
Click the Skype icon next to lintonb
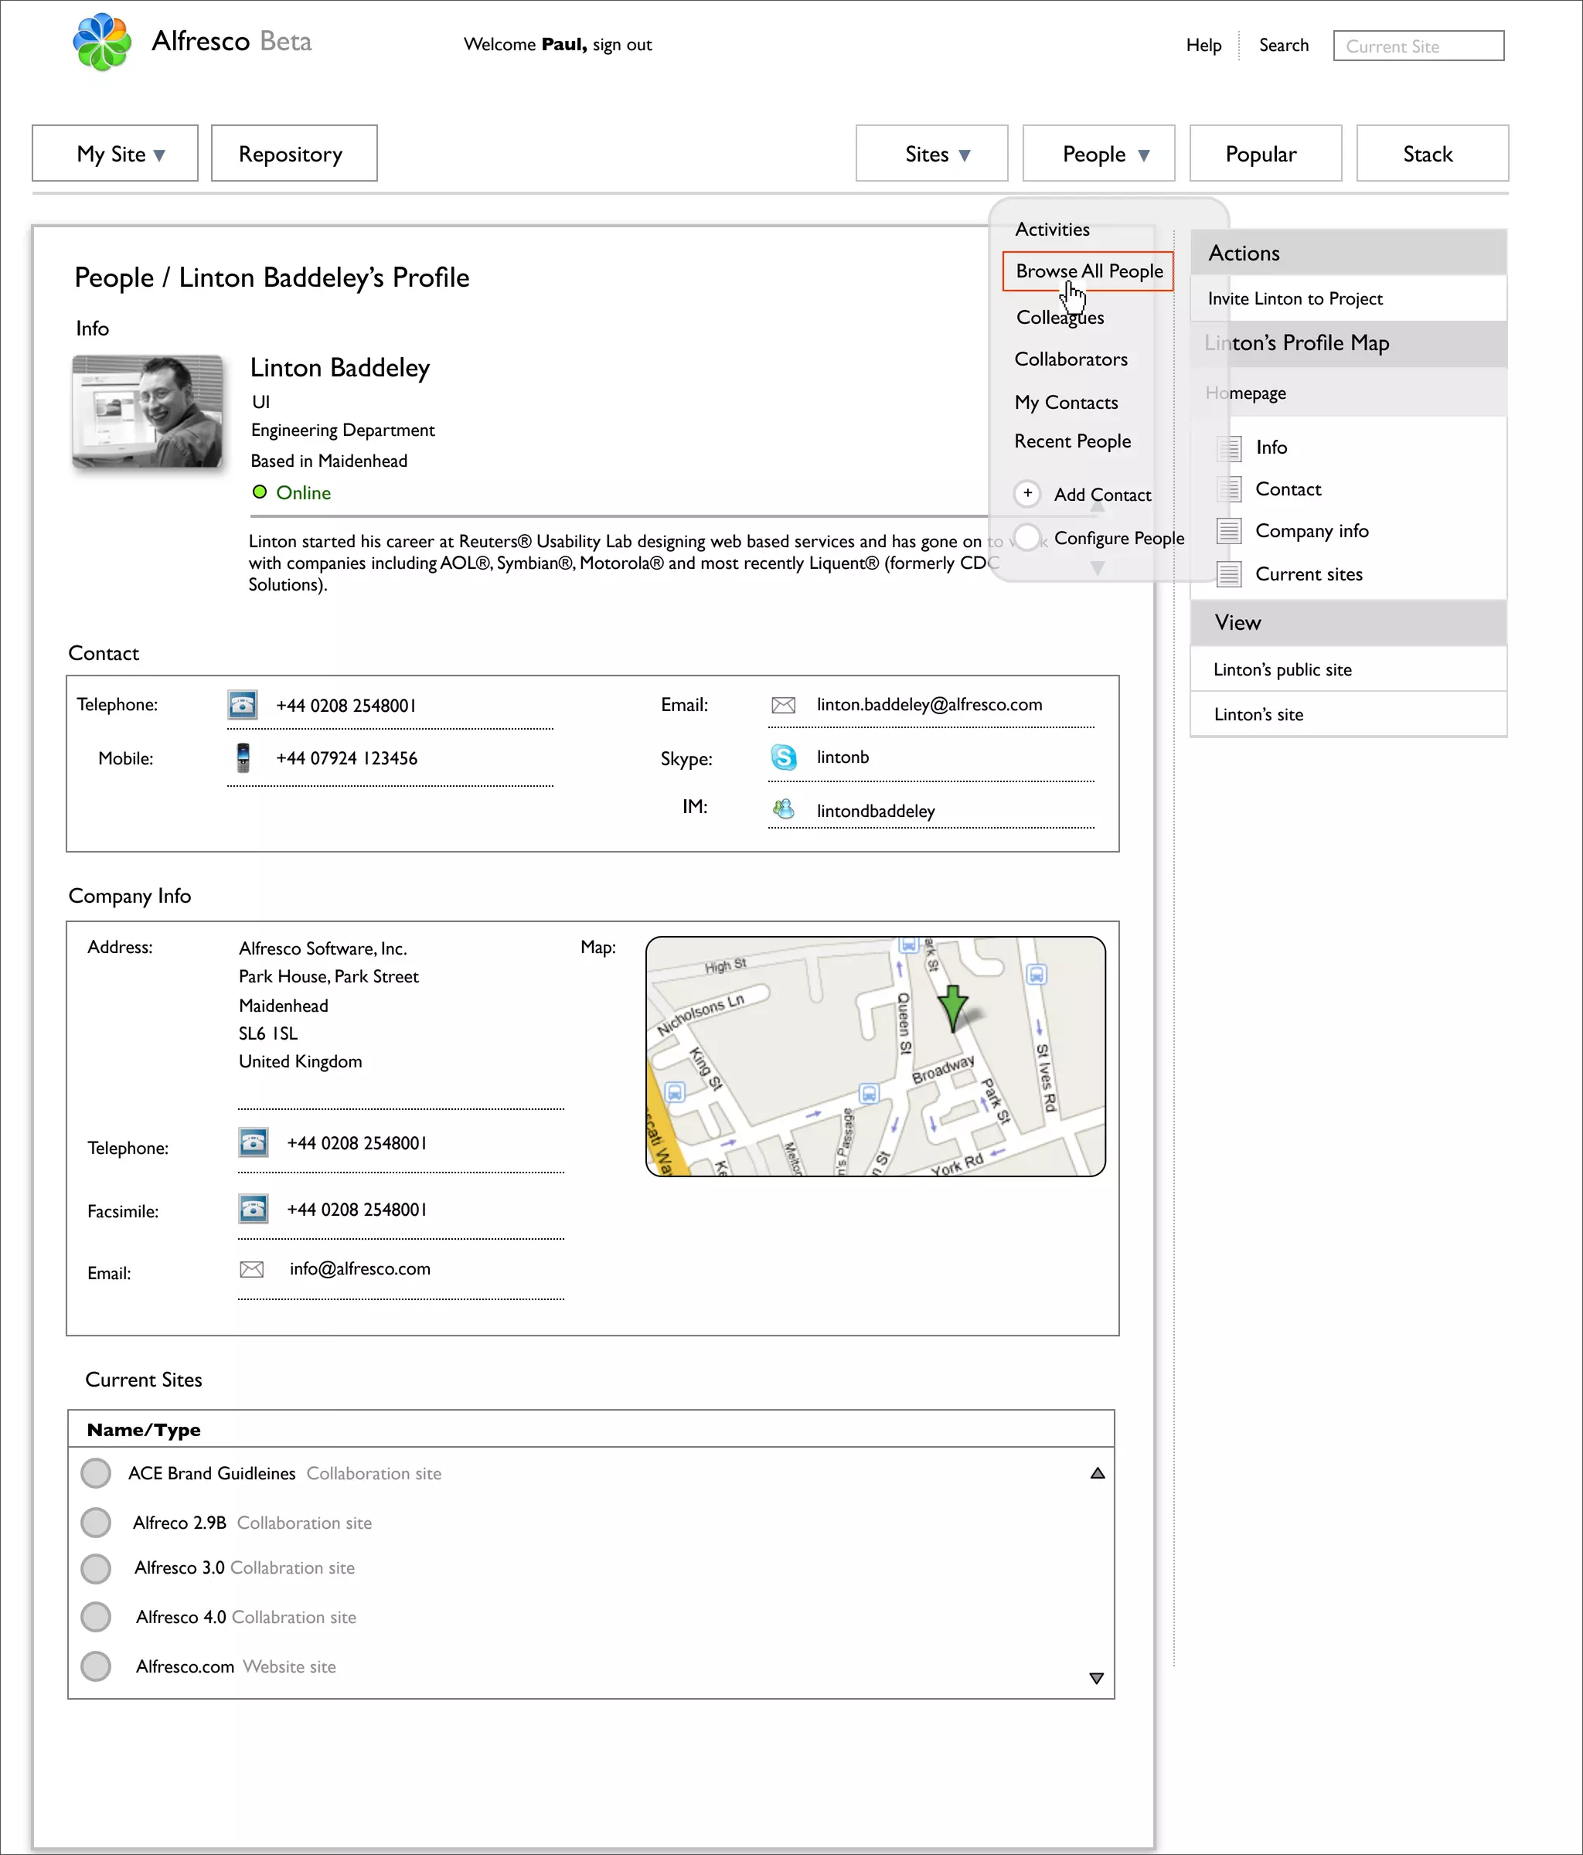784,757
